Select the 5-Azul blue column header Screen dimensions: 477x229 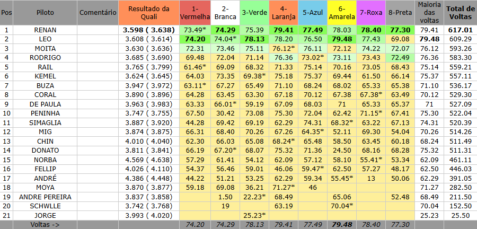[312, 13]
